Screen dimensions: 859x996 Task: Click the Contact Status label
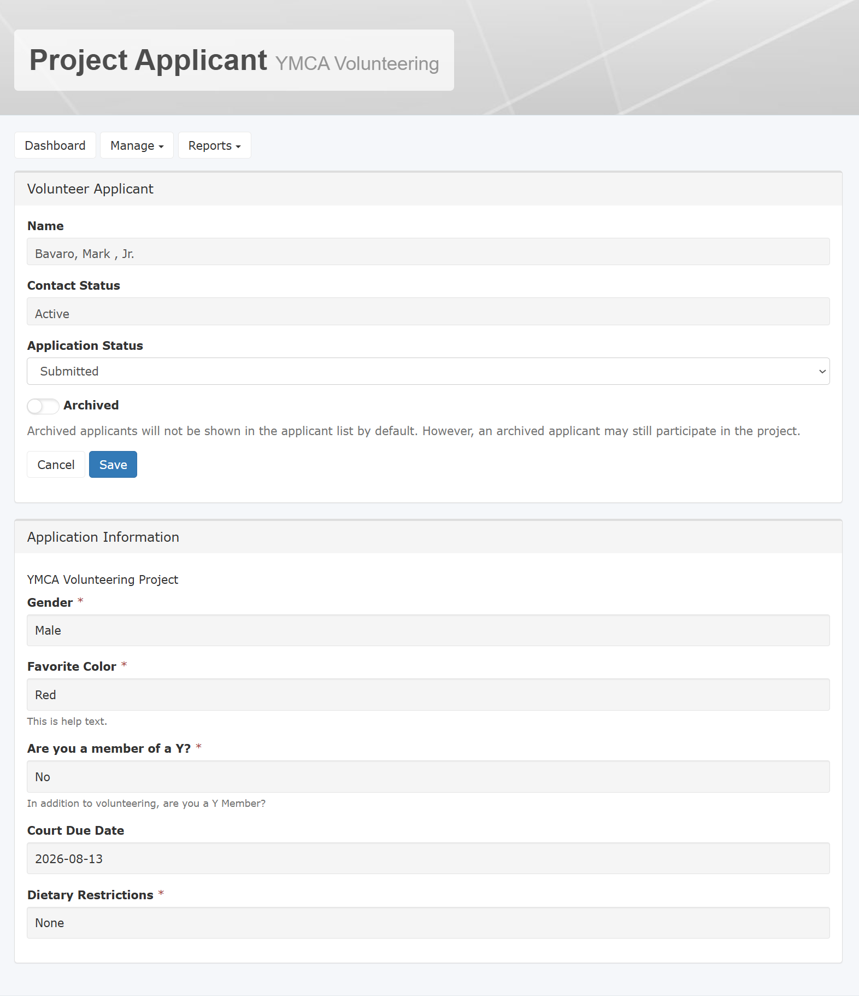click(74, 285)
